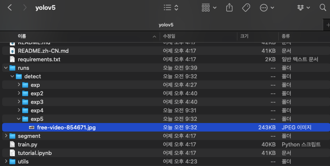This screenshot has width=330, height=166.
Task: Click the yolov5 window title
Action: coord(45,8)
